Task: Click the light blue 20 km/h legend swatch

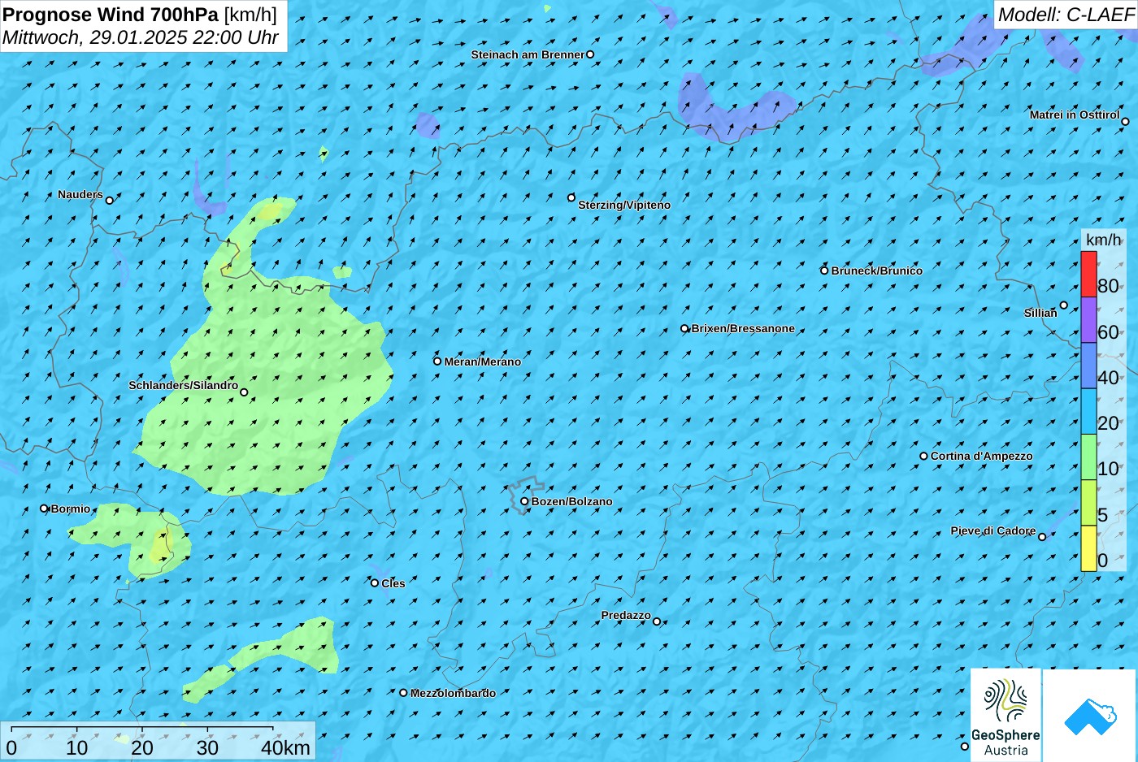Action: (x=1088, y=412)
